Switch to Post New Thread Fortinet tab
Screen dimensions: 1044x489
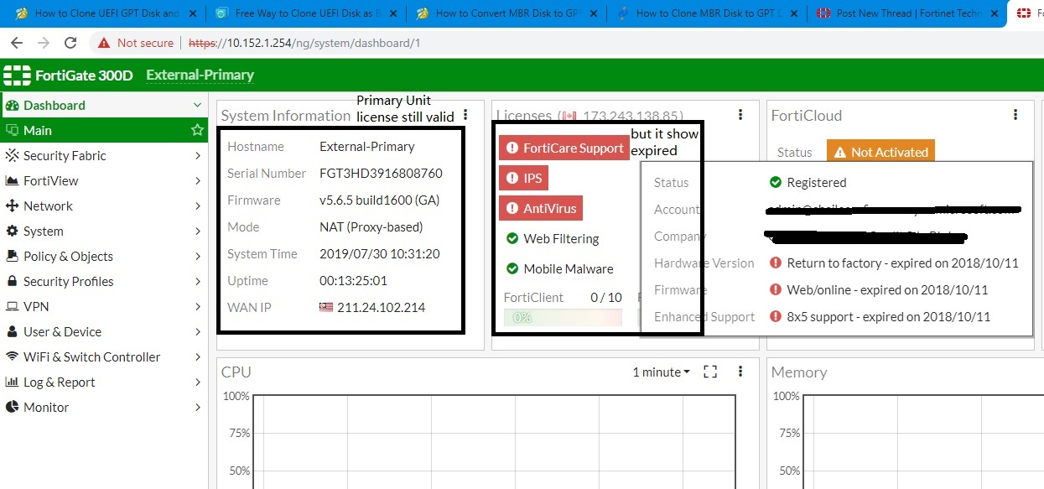click(906, 13)
